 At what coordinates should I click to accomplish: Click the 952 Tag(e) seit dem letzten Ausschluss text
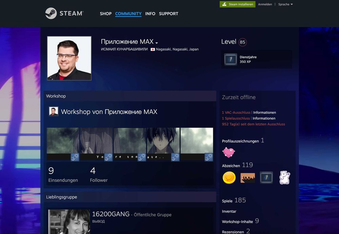pyautogui.click(x=253, y=124)
